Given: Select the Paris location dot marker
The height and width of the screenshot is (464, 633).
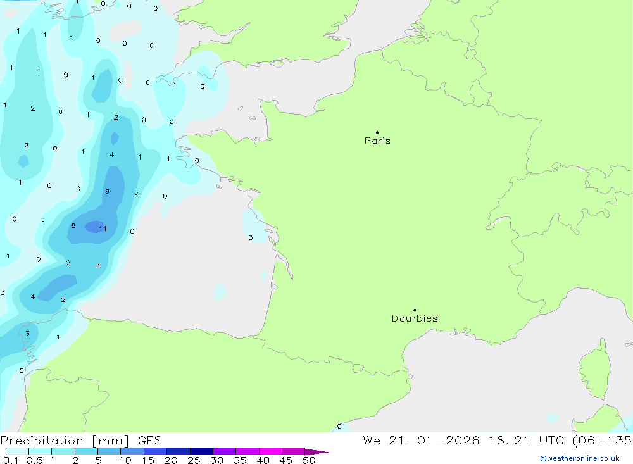Looking at the screenshot, I should tap(377, 132).
